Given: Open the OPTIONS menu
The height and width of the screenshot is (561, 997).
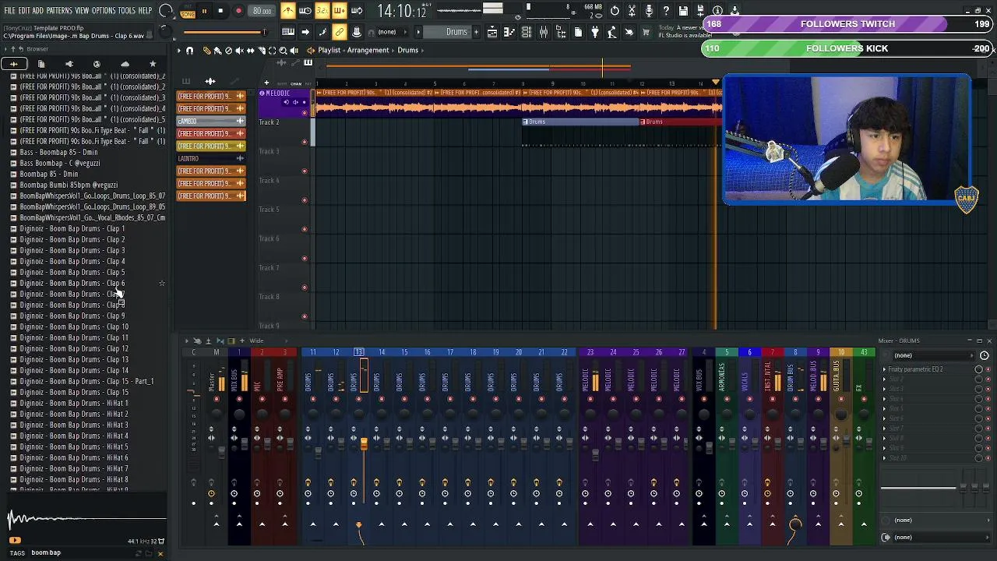Looking at the screenshot, I should [x=104, y=11].
